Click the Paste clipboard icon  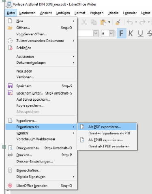point(103,22)
